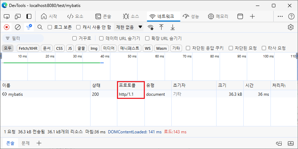Add more tools with plus icon

pyautogui.click(x=252, y=16)
